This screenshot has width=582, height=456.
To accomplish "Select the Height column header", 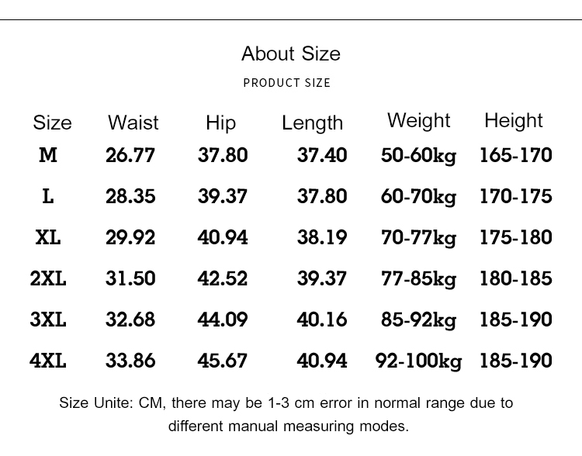I will [513, 120].
